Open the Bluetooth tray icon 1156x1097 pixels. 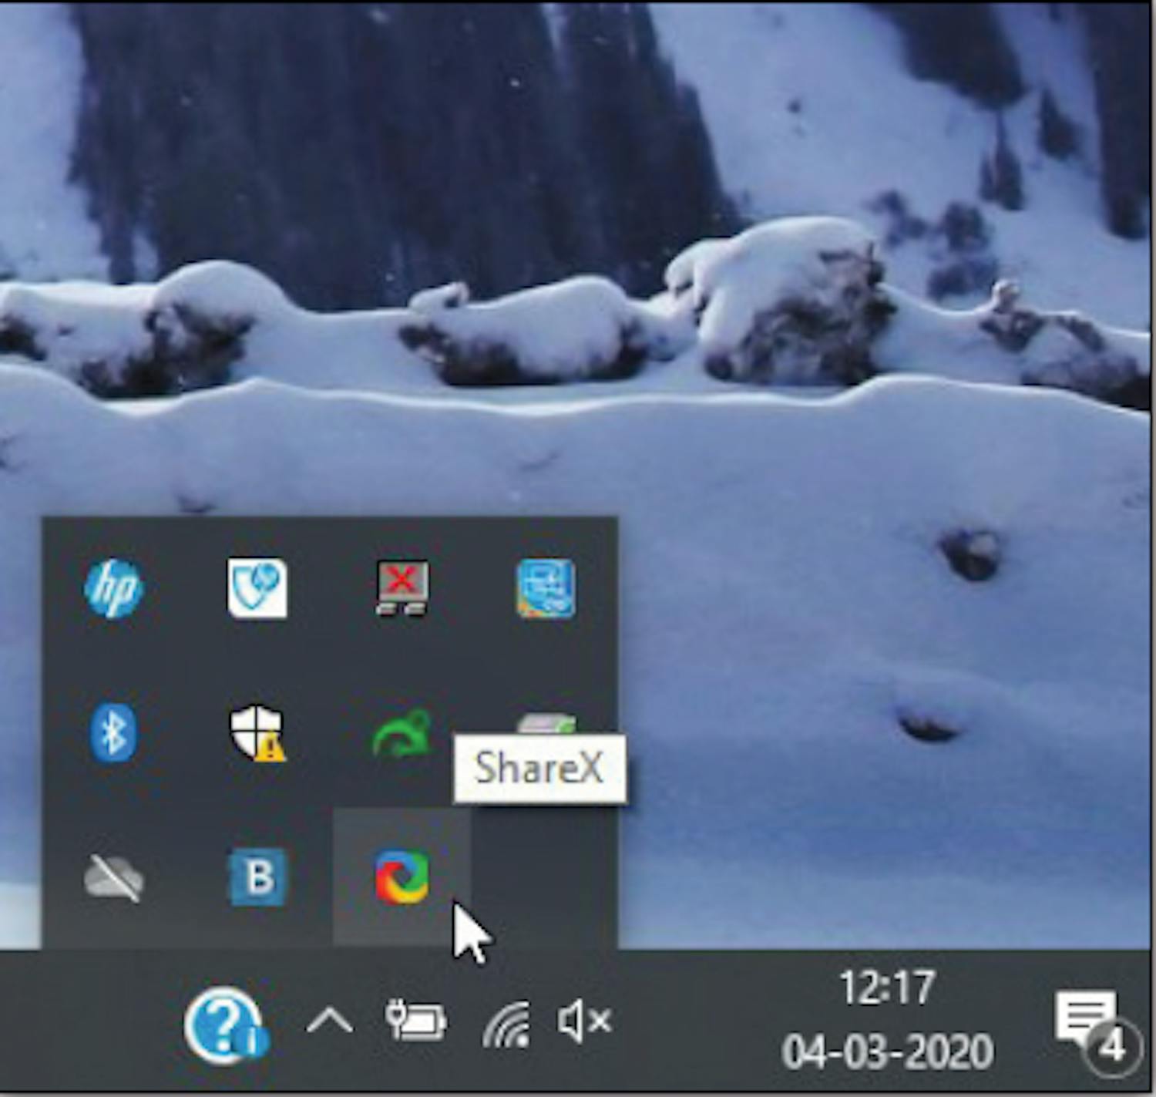(113, 732)
